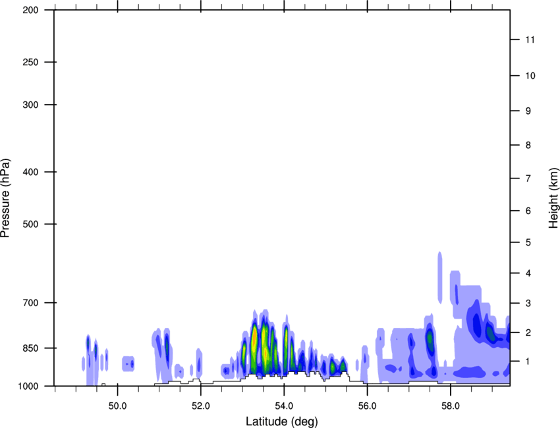This screenshot has height=428, width=560.
Task: Click the 3 km height label
Action: click(528, 304)
